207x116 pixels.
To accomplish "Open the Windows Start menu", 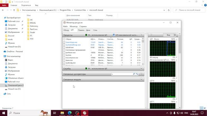I will click(x=4, y=113).
